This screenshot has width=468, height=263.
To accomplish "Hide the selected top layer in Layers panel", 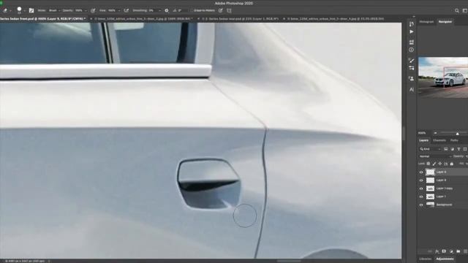I will 421,172.
